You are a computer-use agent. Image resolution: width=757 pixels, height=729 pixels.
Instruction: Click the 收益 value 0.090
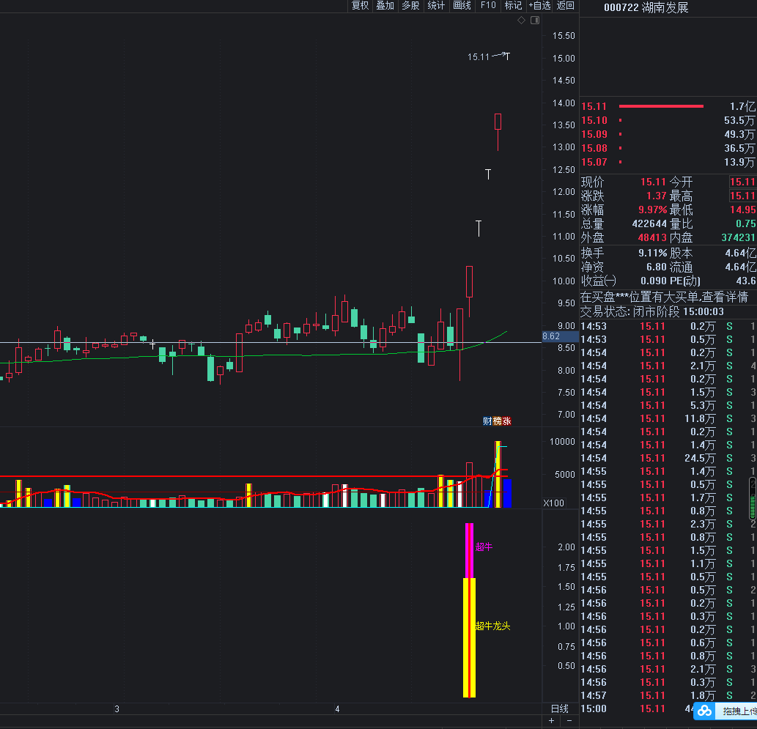(653, 281)
